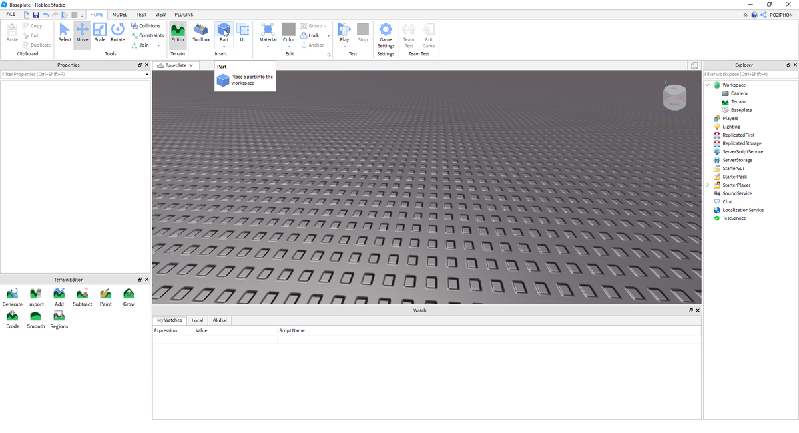
Task: Open the FILE menu
Action: tap(11, 15)
